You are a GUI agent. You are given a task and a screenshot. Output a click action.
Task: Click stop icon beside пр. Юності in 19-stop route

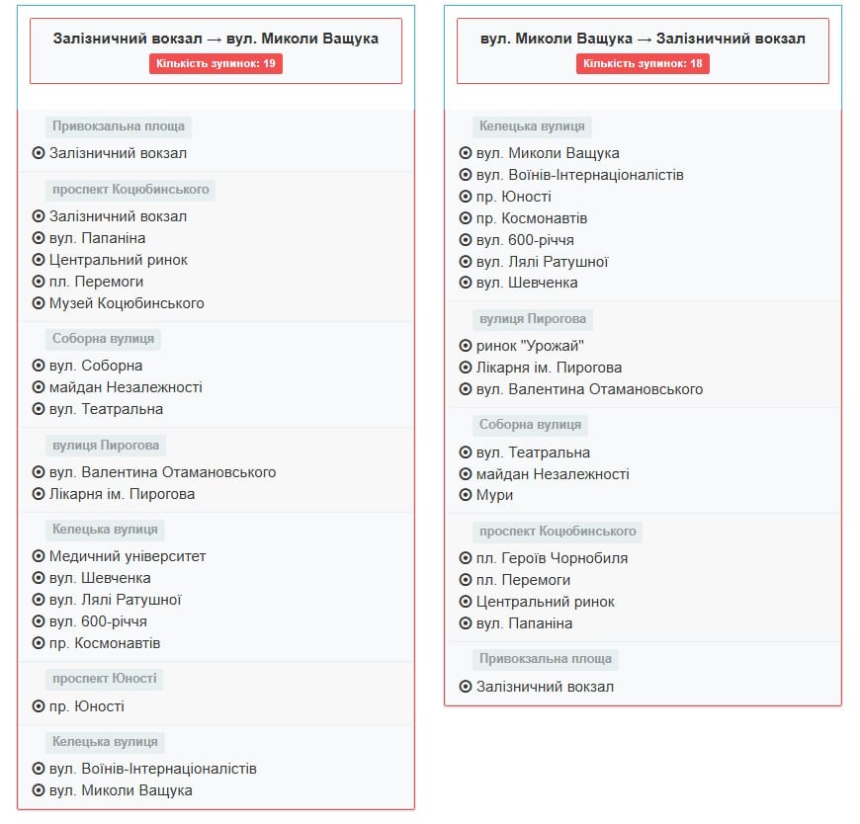point(39,706)
